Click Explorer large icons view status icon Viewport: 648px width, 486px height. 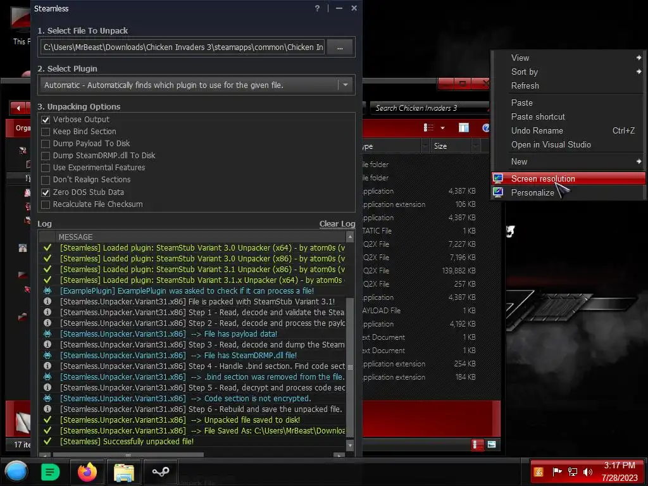492,444
